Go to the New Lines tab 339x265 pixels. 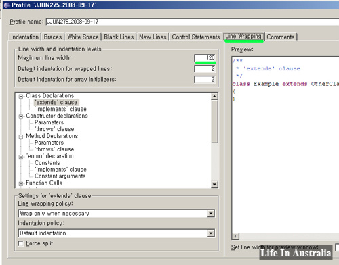click(153, 37)
